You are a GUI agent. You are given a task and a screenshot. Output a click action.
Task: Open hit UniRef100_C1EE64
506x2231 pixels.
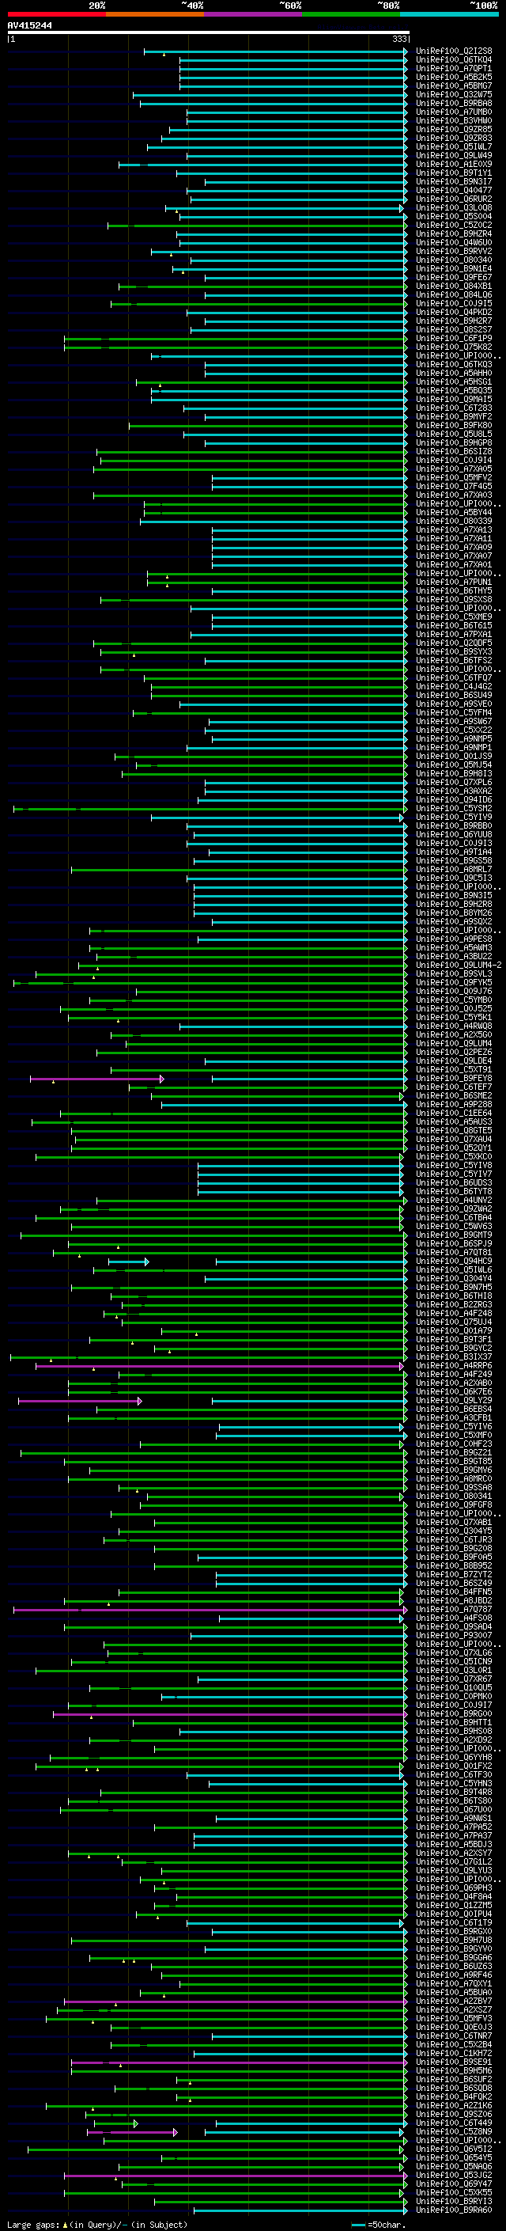tap(453, 1113)
